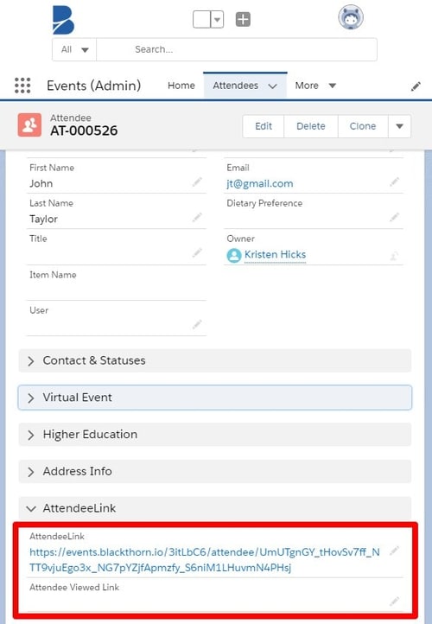Click the Edit button

tap(264, 126)
